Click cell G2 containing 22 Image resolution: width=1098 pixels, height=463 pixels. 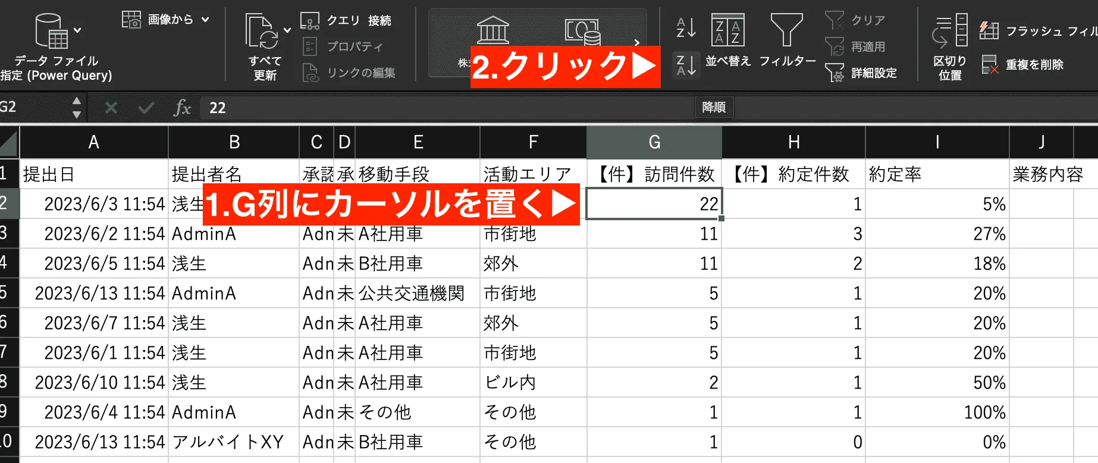click(x=654, y=204)
